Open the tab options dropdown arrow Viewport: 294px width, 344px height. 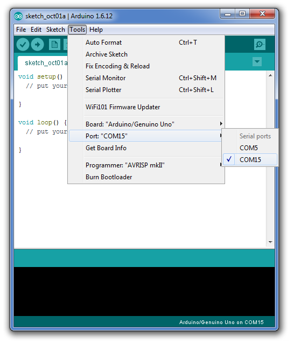[x=257, y=62]
